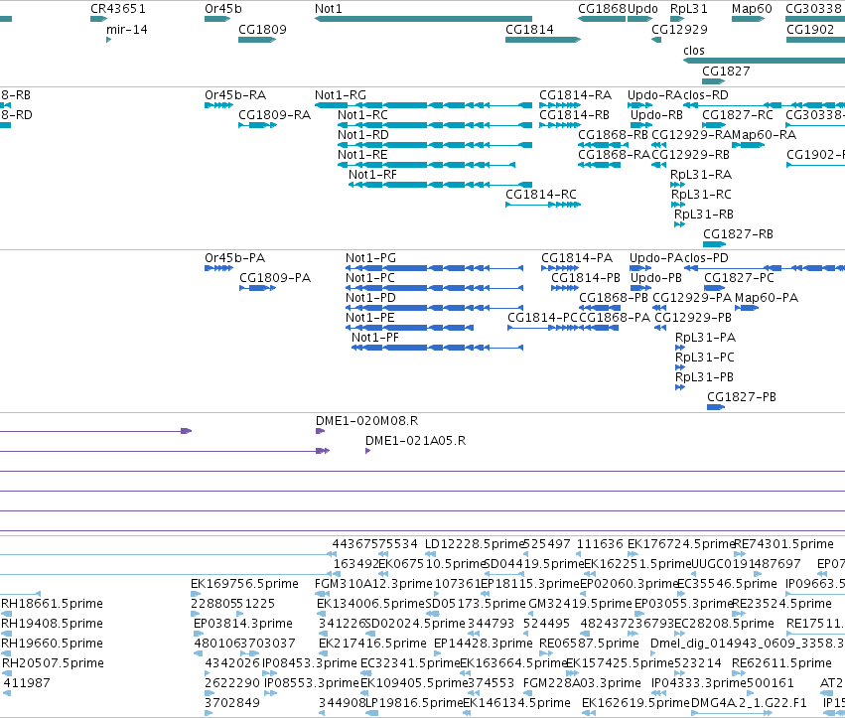Click the RpL31-PC protein label
Image resolution: width=845 pixels, height=718 pixels.
point(705,357)
